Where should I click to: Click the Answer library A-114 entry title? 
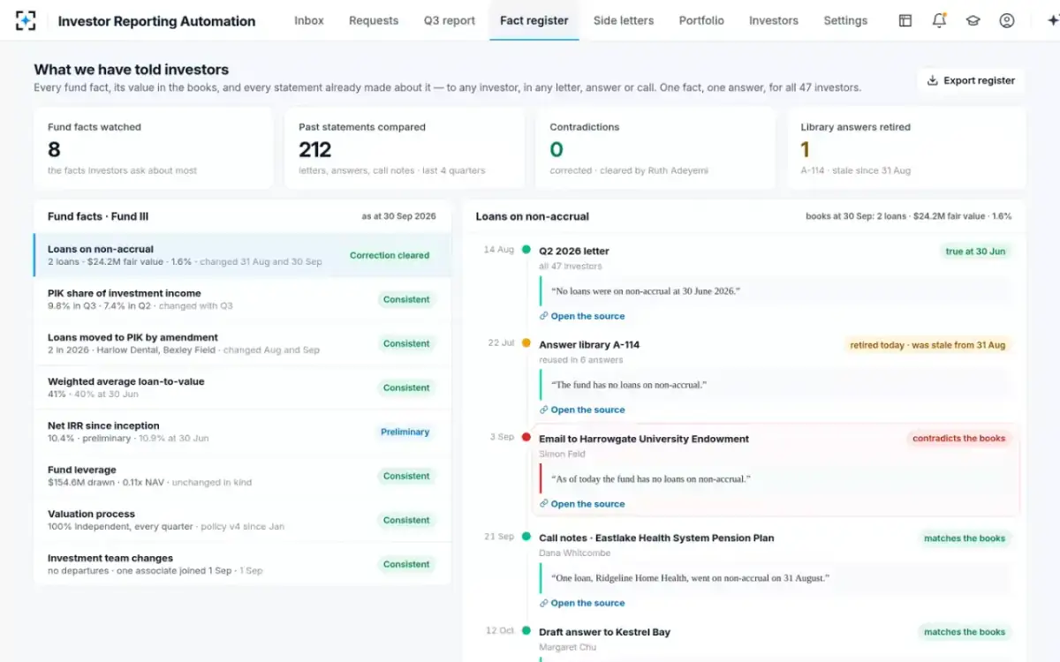(589, 344)
